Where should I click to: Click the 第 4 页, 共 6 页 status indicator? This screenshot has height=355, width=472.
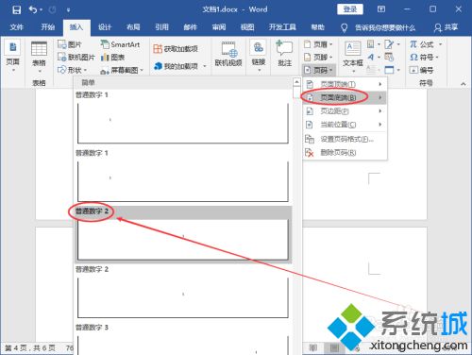click(30, 347)
